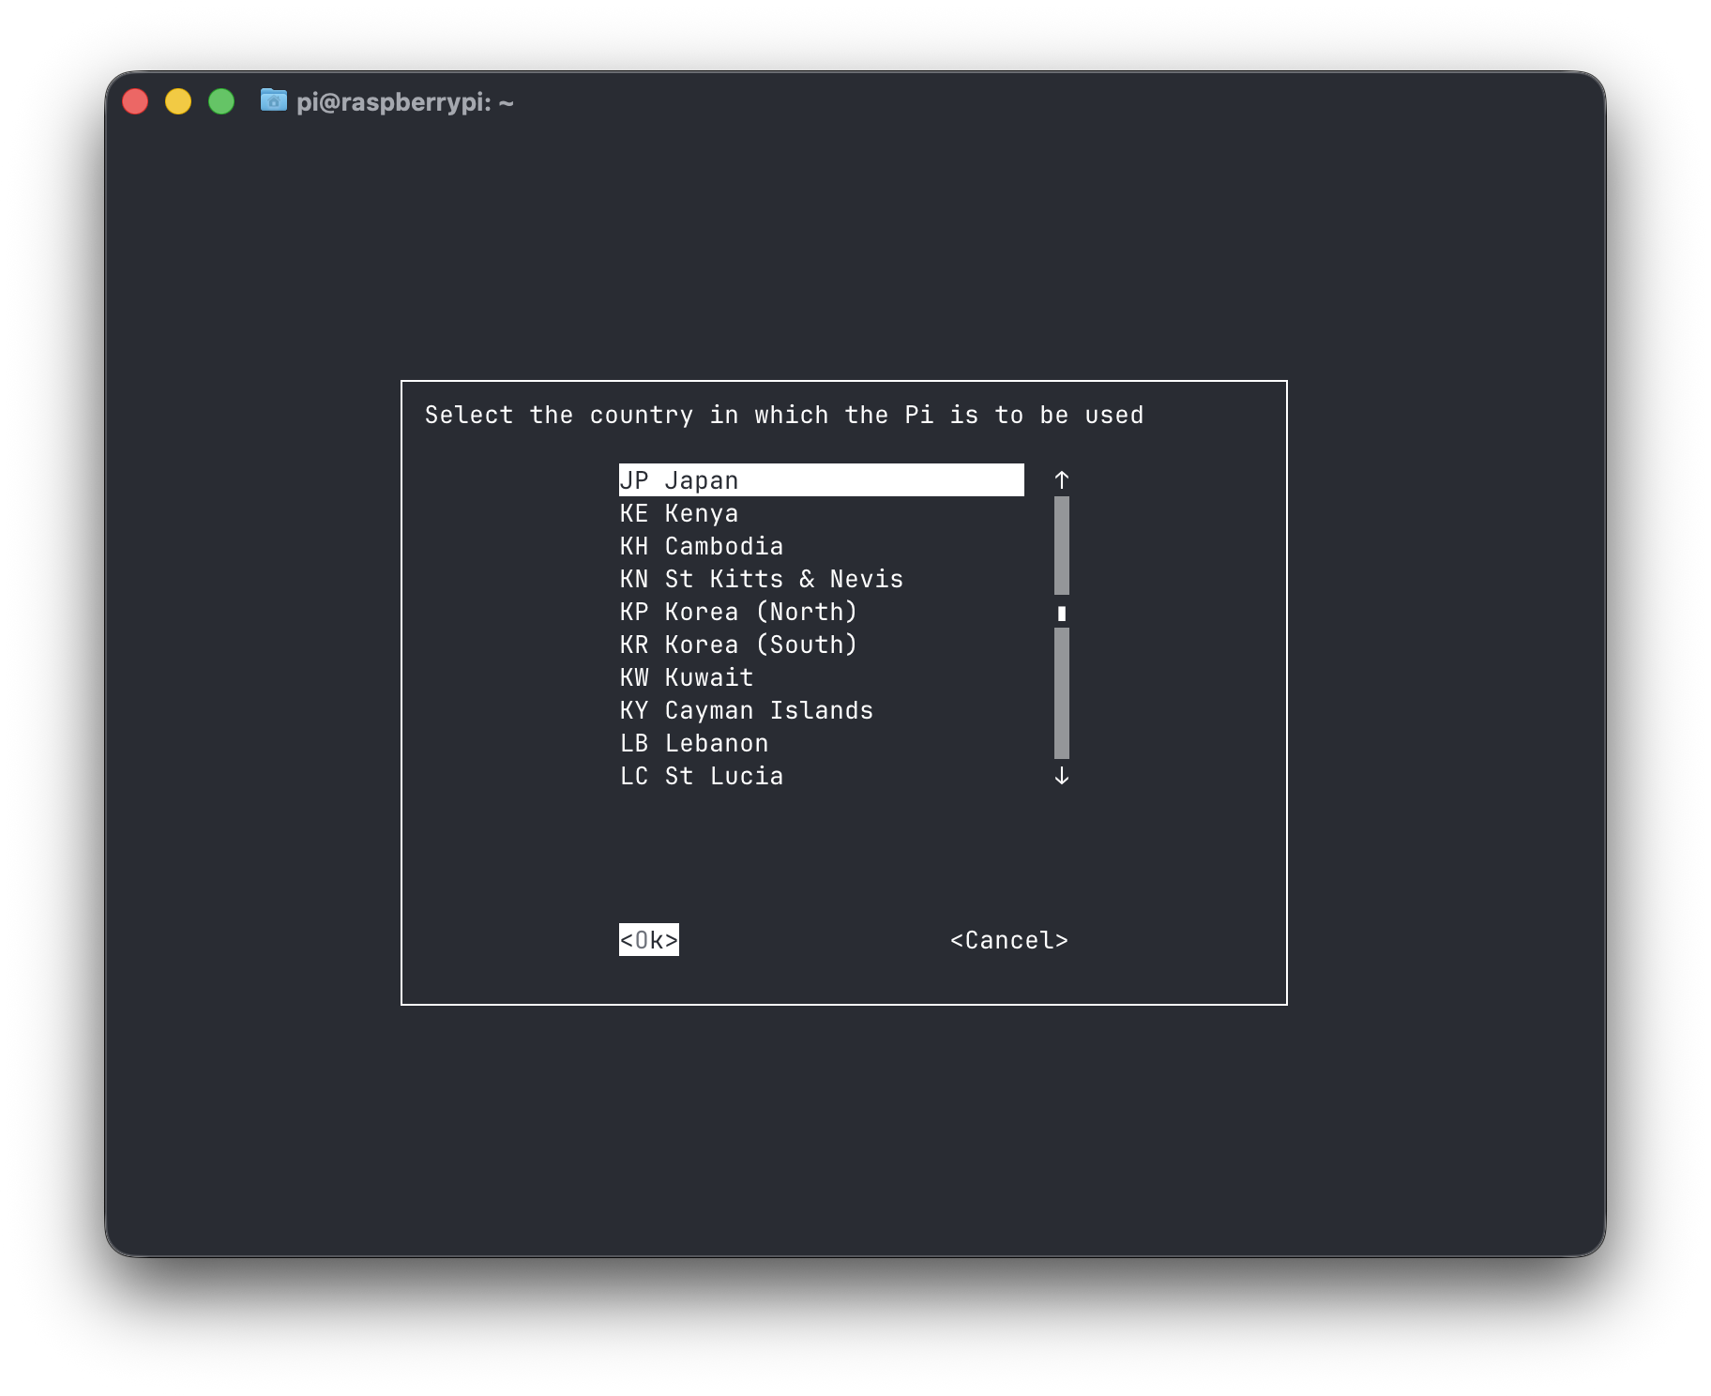Click the up arrow above the scrollbar
Image resolution: width=1711 pixels, height=1396 pixels.
[x=1062, y=479]
